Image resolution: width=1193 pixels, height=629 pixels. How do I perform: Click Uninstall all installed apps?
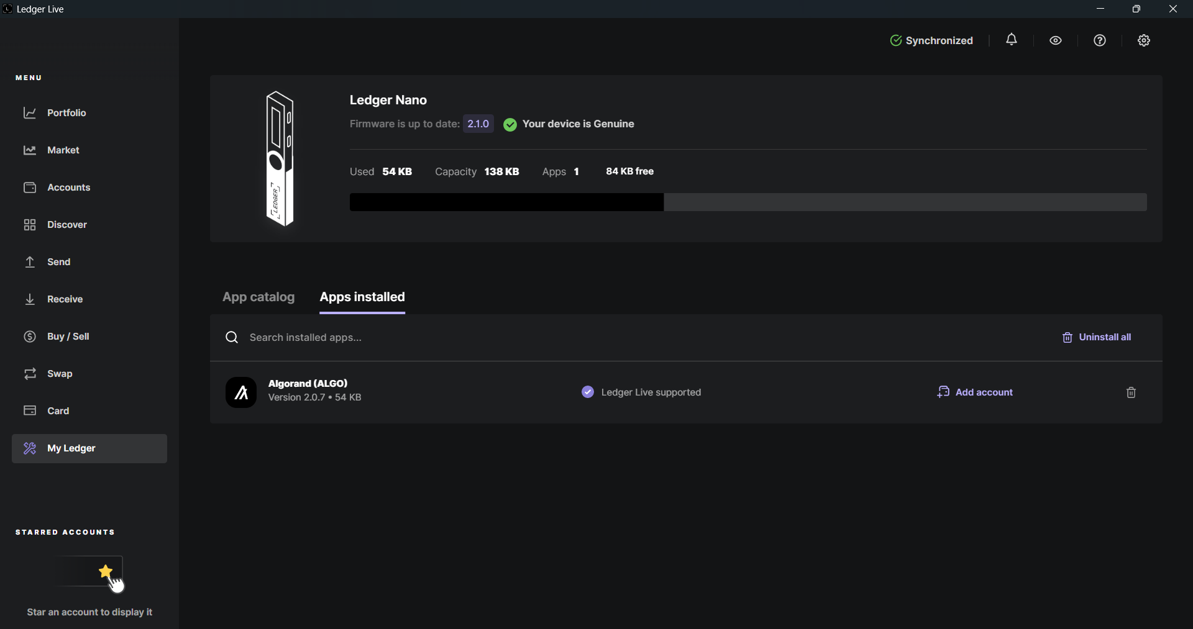1097,337
